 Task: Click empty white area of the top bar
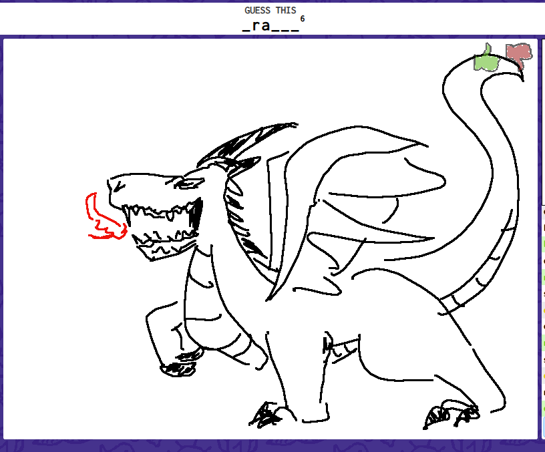click(x=100, y=19)
